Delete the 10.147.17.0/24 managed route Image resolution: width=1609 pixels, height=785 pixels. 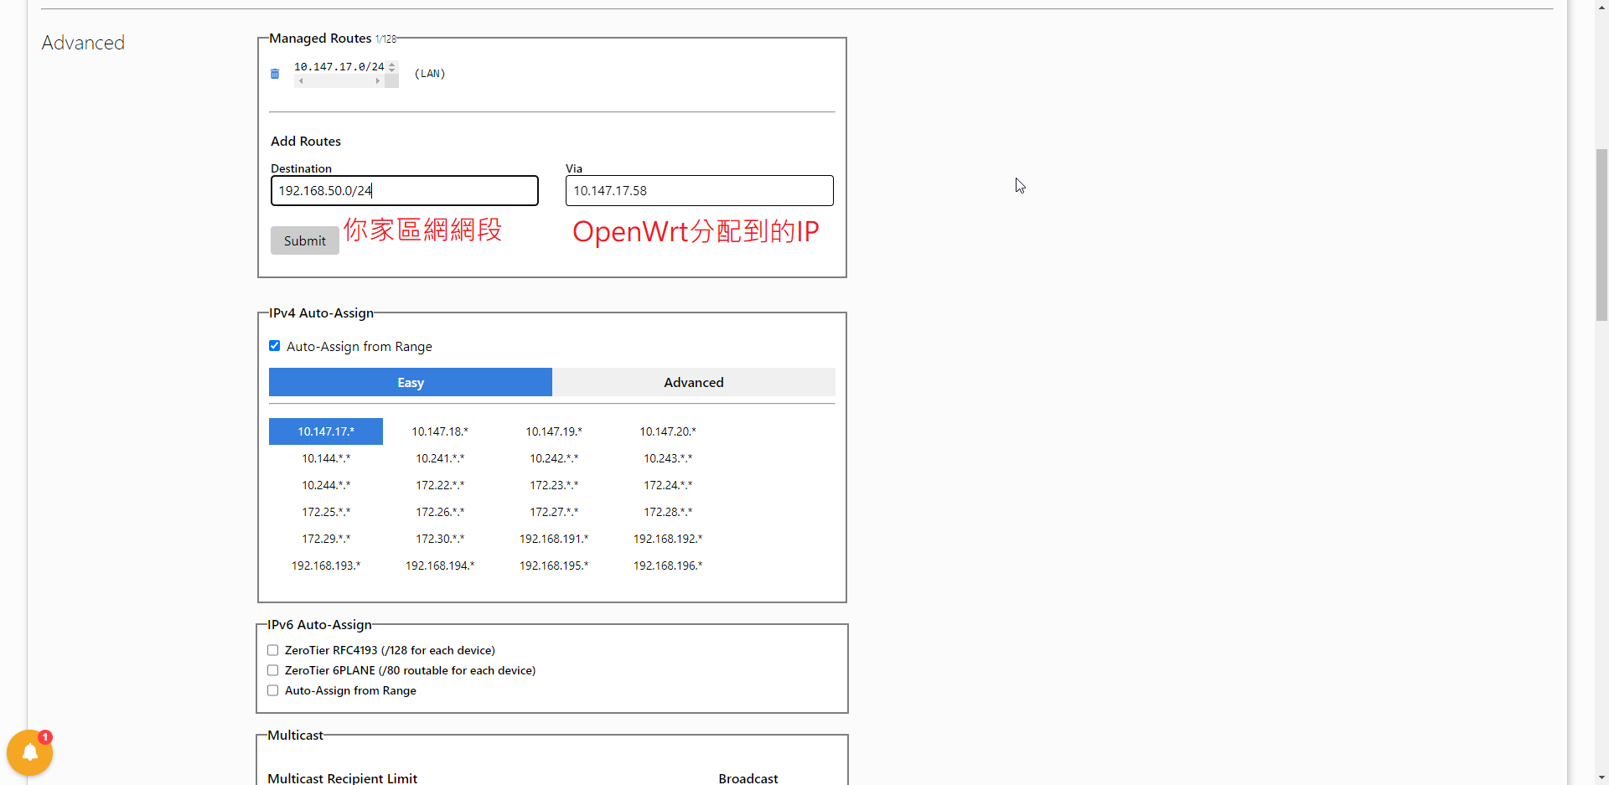coord(275,74)
